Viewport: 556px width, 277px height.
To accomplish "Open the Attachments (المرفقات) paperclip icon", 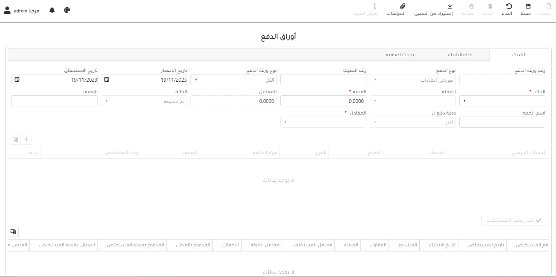I will (402, 7).
